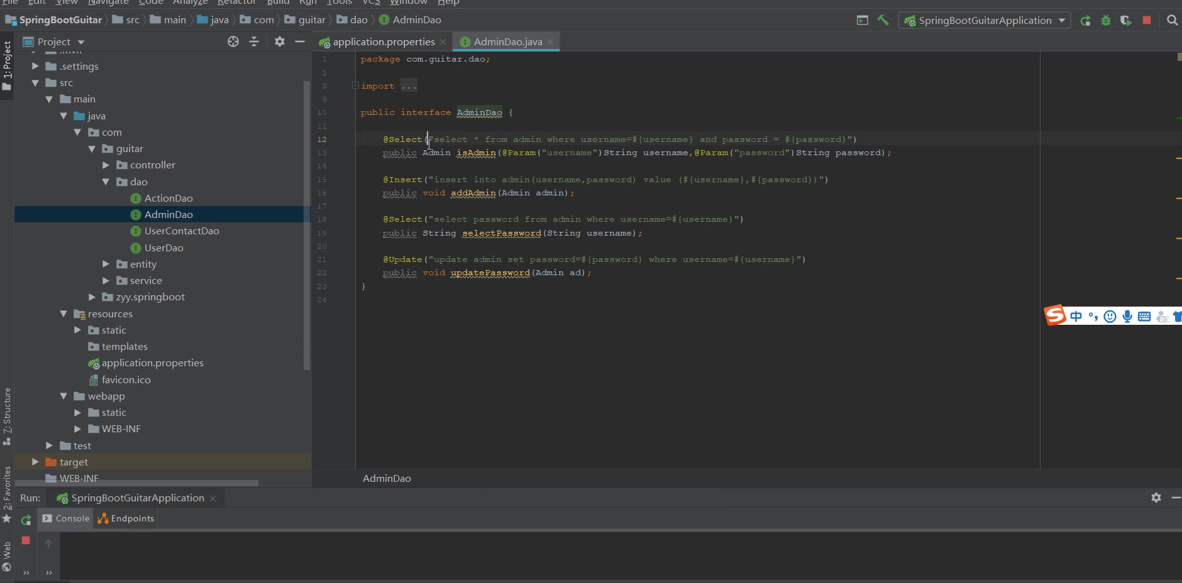The image size is (1182, 583).
Task: Click the Debug bug icon in toolbar
Action: [x=1106, y=21]
